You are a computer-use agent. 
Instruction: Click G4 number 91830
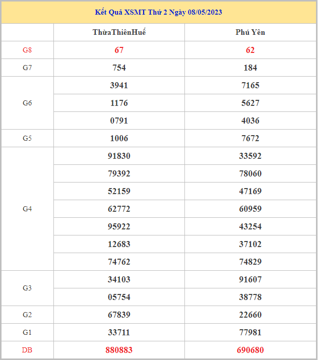pyautogui.click(x=119, y=156)
